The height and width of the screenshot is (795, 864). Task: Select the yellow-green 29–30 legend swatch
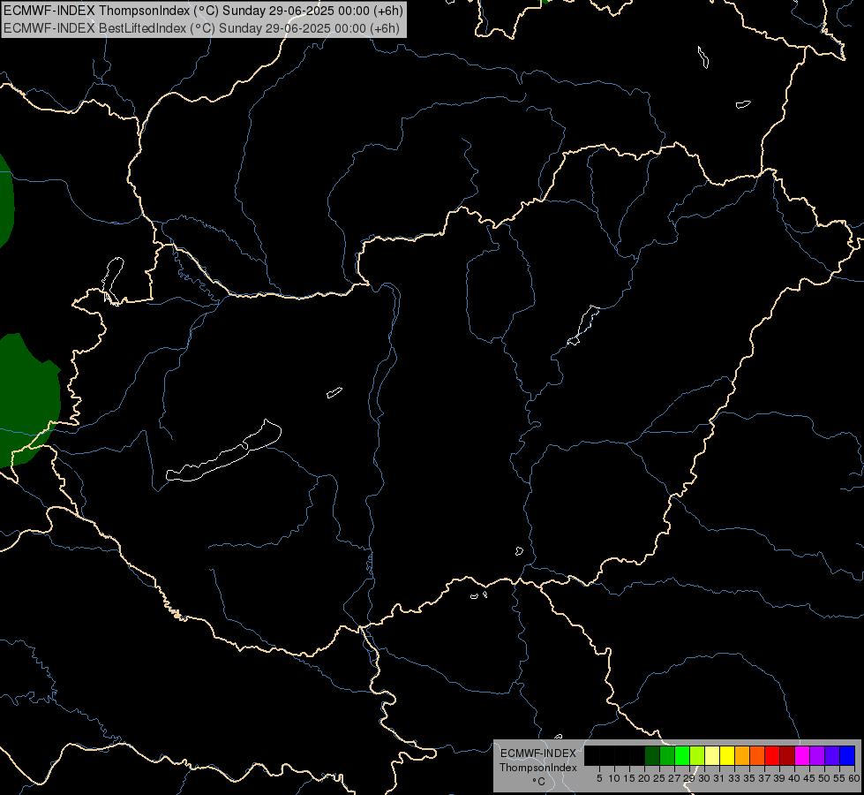(x=697, y=755)
